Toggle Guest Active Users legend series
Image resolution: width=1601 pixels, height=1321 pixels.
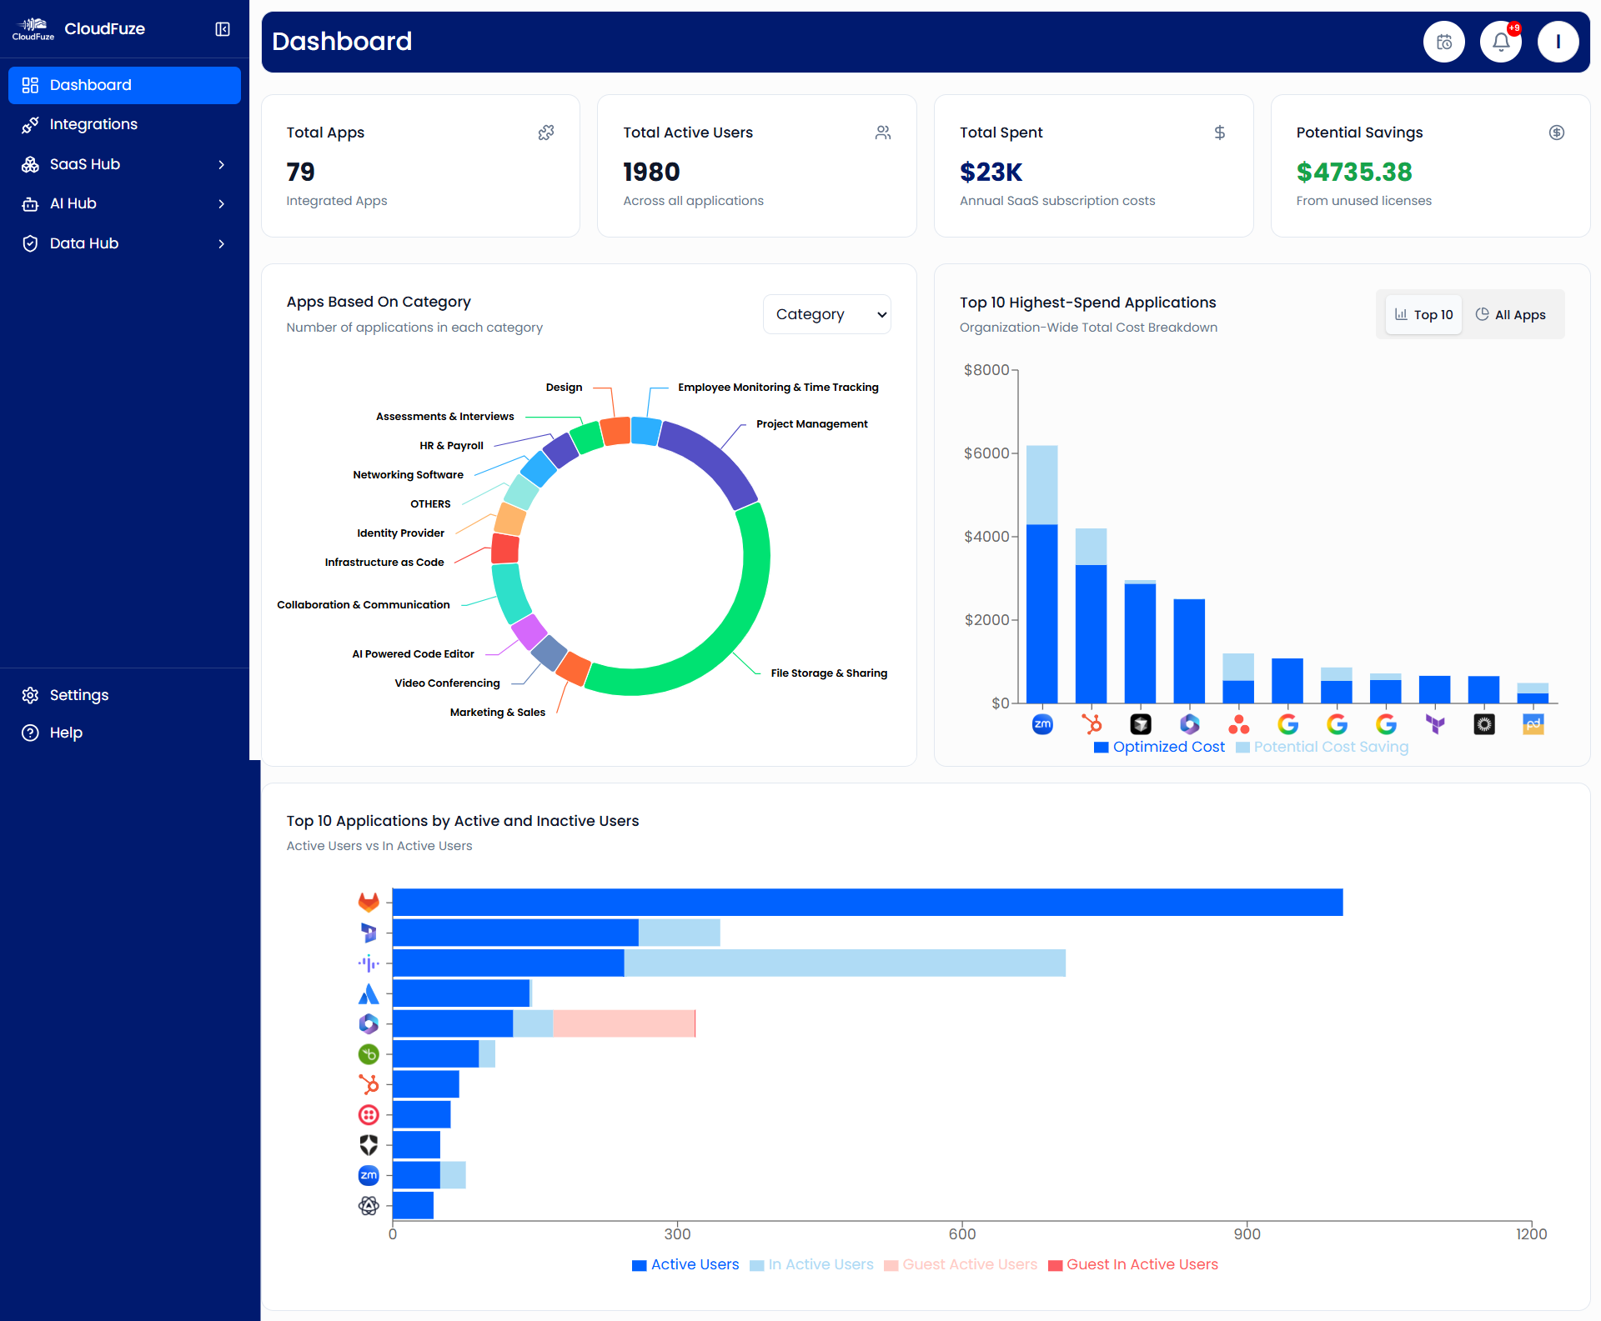click(961, 1264)
